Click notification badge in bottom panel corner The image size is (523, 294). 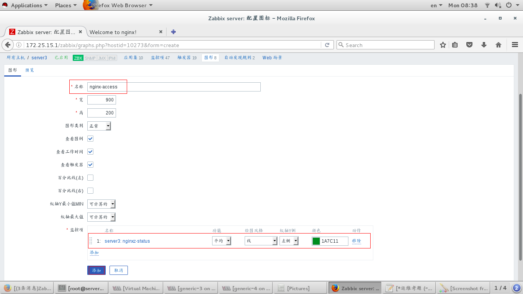coord(516,288)
